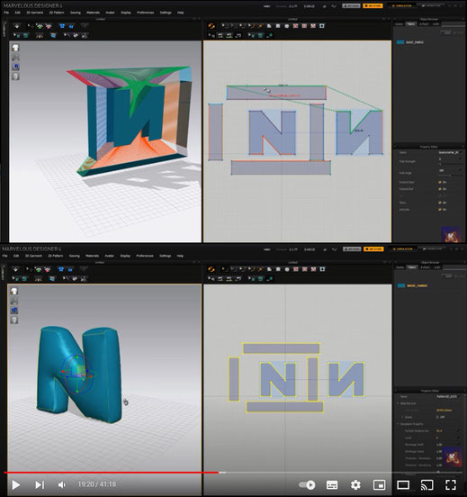This screenshot has height=497, width=467.
Task: Open Preferences menu in lower window
Action: [x=145, y=256]
